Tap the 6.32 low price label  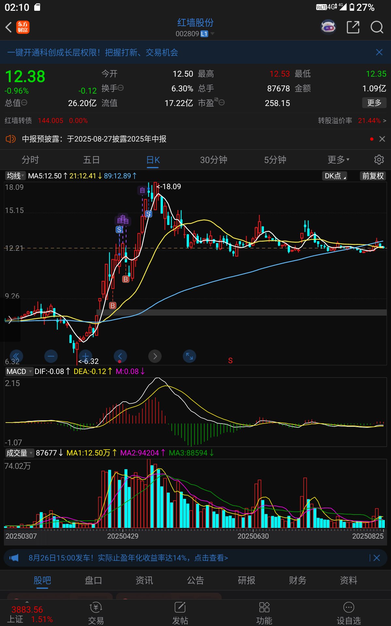pos(88,361)
